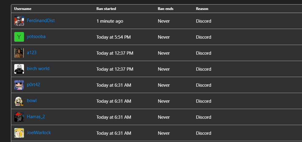Viewport: 302px width, 142px height.
Task: Click birch world's avatar icon
Action: [x=19, y=69]
